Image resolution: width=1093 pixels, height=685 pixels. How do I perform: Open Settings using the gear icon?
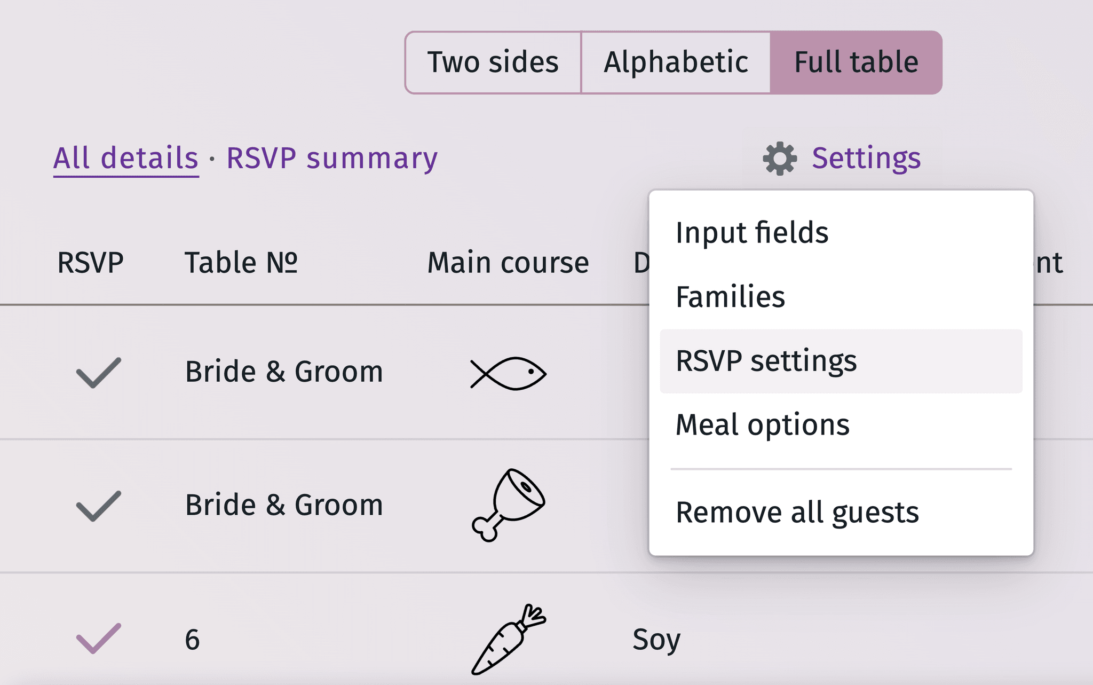pos(779,158)
